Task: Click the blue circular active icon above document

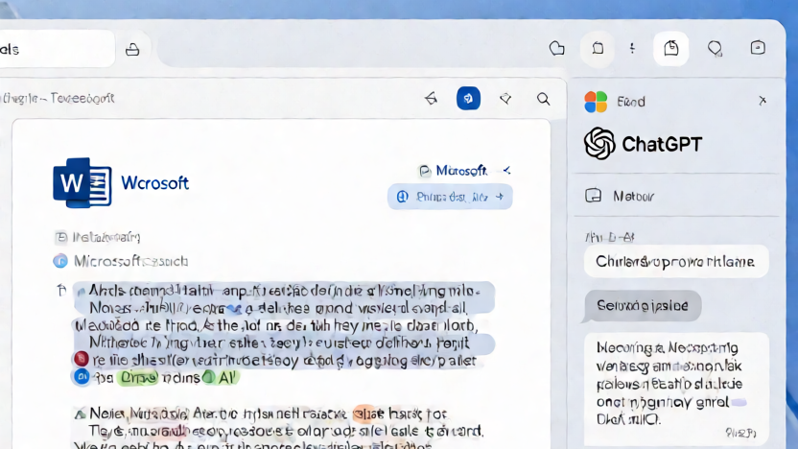Action: pos(468,98)
